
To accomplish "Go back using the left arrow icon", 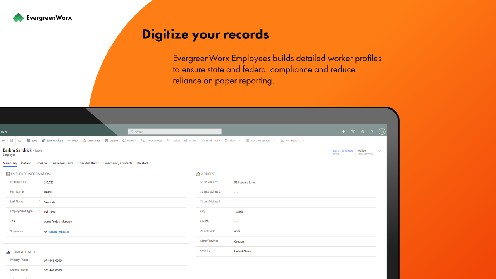I will 3,141.
